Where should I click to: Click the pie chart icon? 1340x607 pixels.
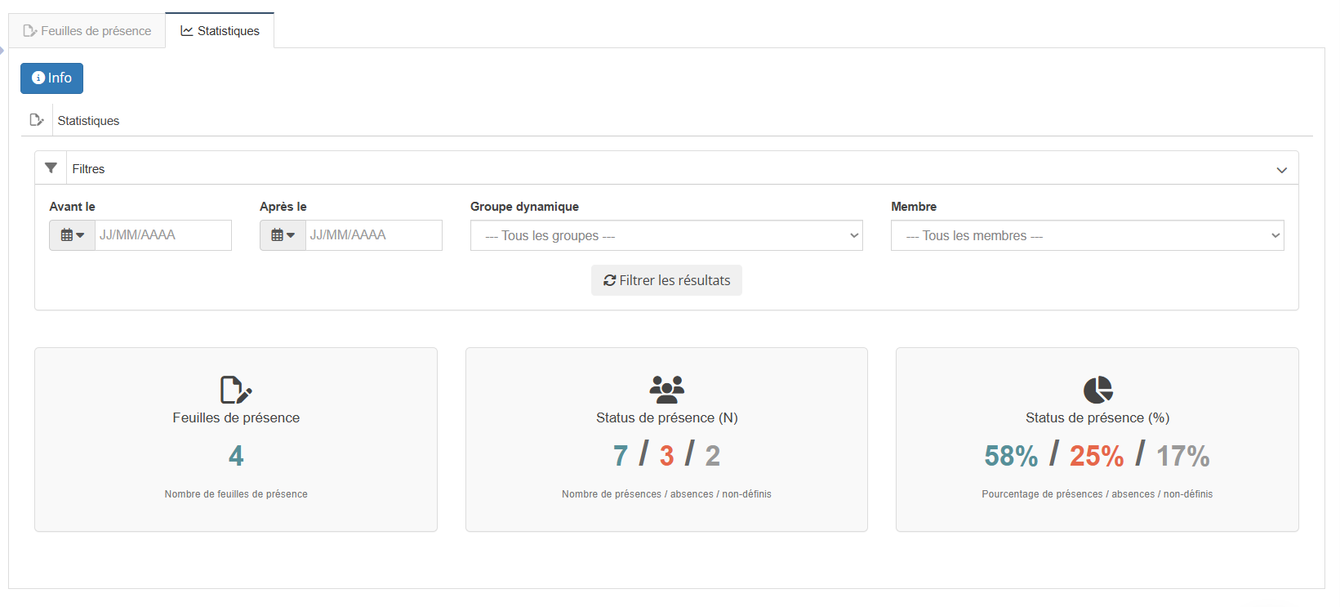click(x=1097, y=390)
